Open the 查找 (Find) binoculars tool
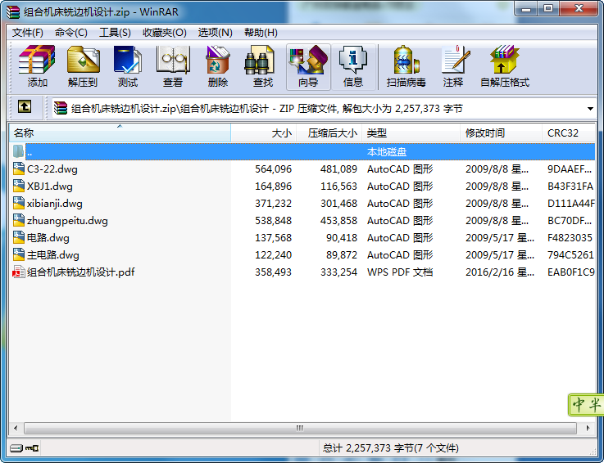The height and width of the screenshot is (463, 604). (x=263, y=66)
